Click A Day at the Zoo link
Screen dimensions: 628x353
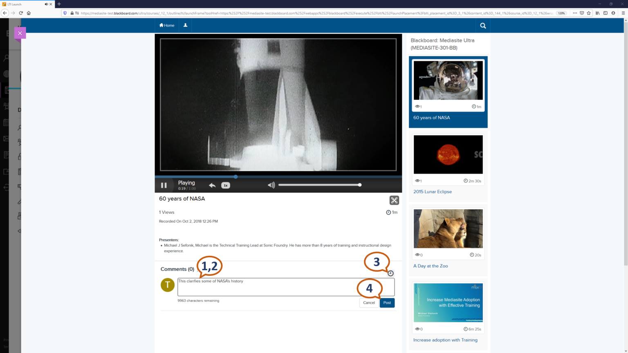tap(431, 266)
